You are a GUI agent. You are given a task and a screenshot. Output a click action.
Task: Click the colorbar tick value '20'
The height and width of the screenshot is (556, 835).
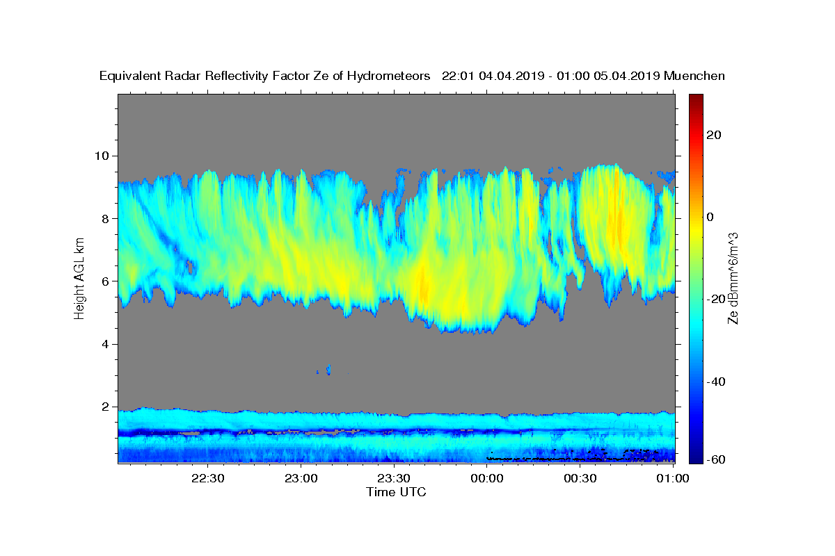[715, 135]
